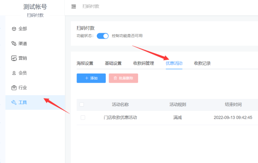
Task: Click the hamburger menu collapse icon
Action: 74,6
